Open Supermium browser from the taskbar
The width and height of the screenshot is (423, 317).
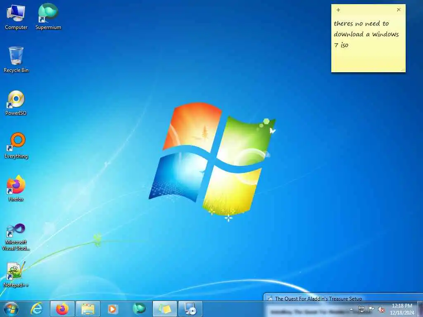[x=139, y=309]
